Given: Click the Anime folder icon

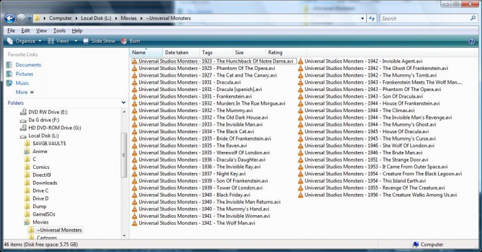Looking at the screenshot, I should 27,151.
